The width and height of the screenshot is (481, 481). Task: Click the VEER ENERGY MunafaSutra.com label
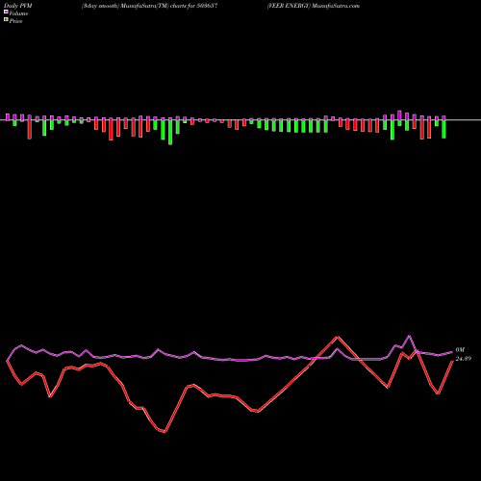tap(314, 6)
